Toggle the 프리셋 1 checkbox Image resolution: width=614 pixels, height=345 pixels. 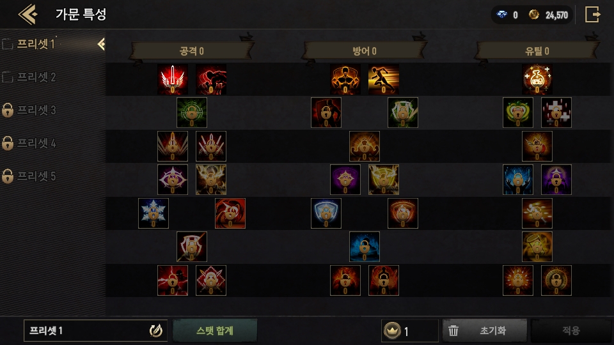click(x=7, y=44)
